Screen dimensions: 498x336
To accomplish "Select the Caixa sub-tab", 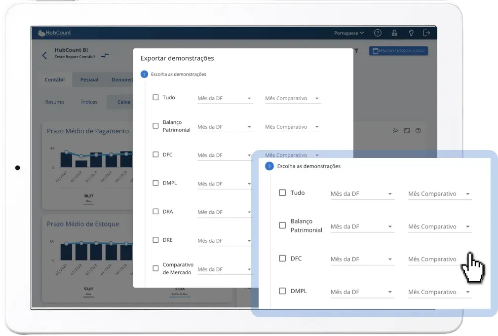I will click(124, 102).
